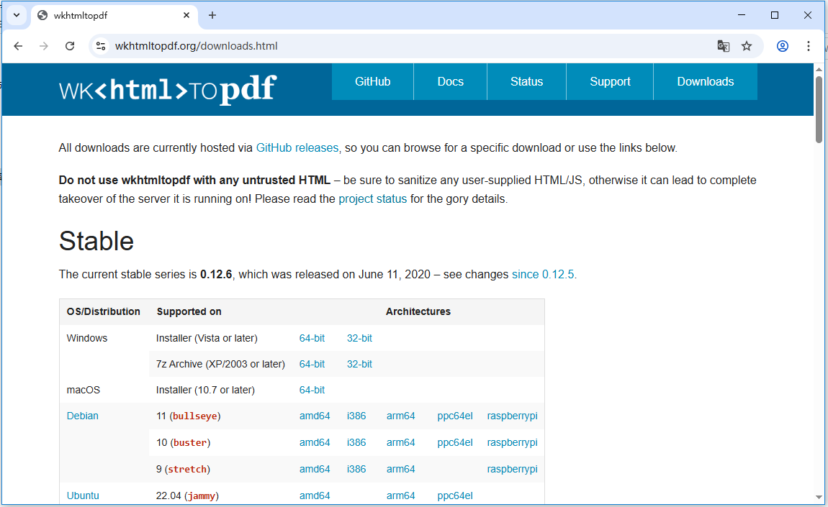828x507 pixels.
Task: Download Debian 9 stretch i386
Action: click(356, 469)
